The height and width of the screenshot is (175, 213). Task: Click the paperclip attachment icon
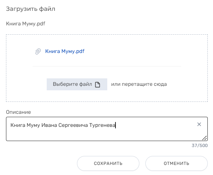38,51
